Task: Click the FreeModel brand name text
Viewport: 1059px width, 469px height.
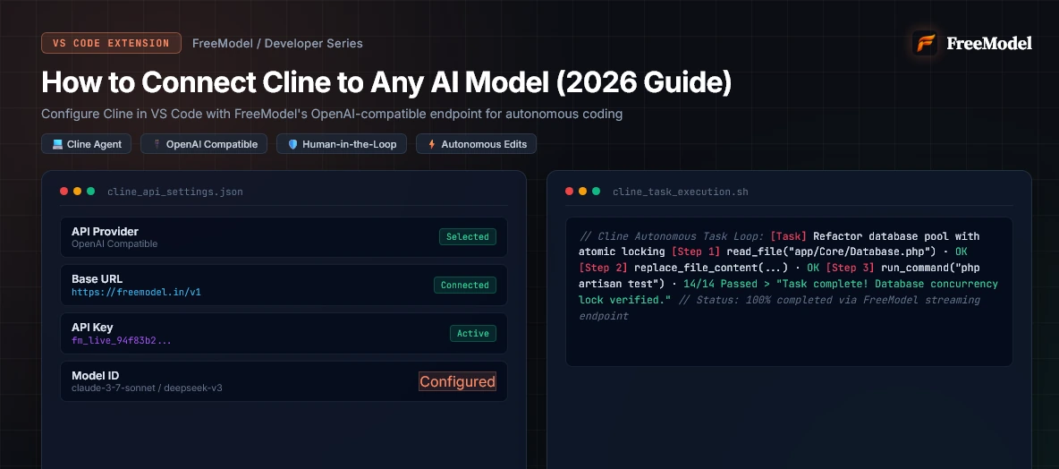Action: tap(988, 43)
